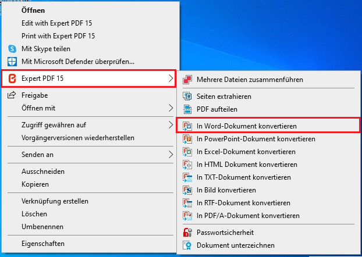This screenshot has width=362, height=257.
Task: Select In Excel-Dokument konvertieren
Action: click(x=246, y=152)
